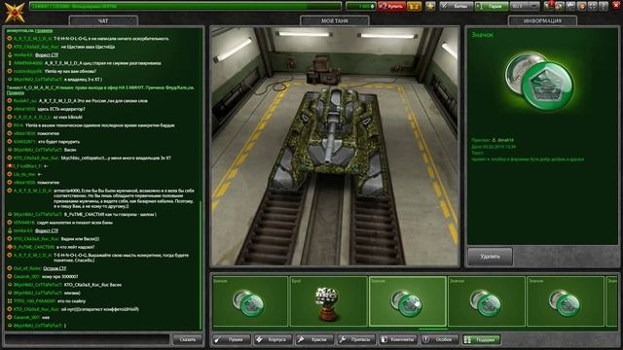The width and height of the screenshot is (623, 350).
Task: Switch to the ИНФОРМАЦИЯ tab
Action: coord(542,20)
